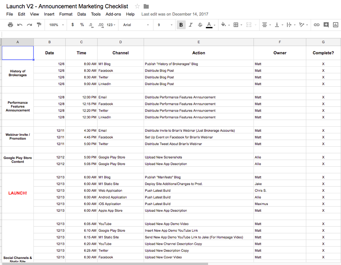Toggle bold formatting
341x265 pixels.
coord(181,25)
